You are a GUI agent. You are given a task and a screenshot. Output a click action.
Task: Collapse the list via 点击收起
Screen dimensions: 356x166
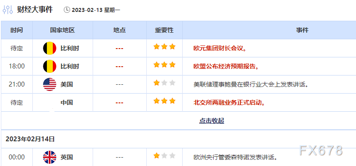(x=211, y=121)
